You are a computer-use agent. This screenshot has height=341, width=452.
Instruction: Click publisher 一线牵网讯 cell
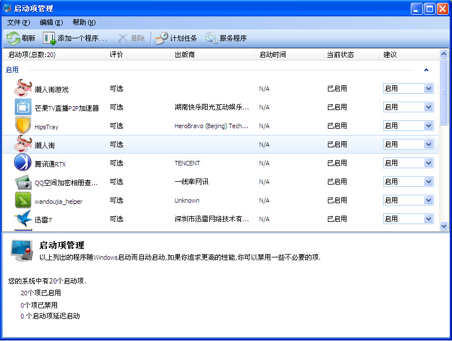tap(191, 181)
